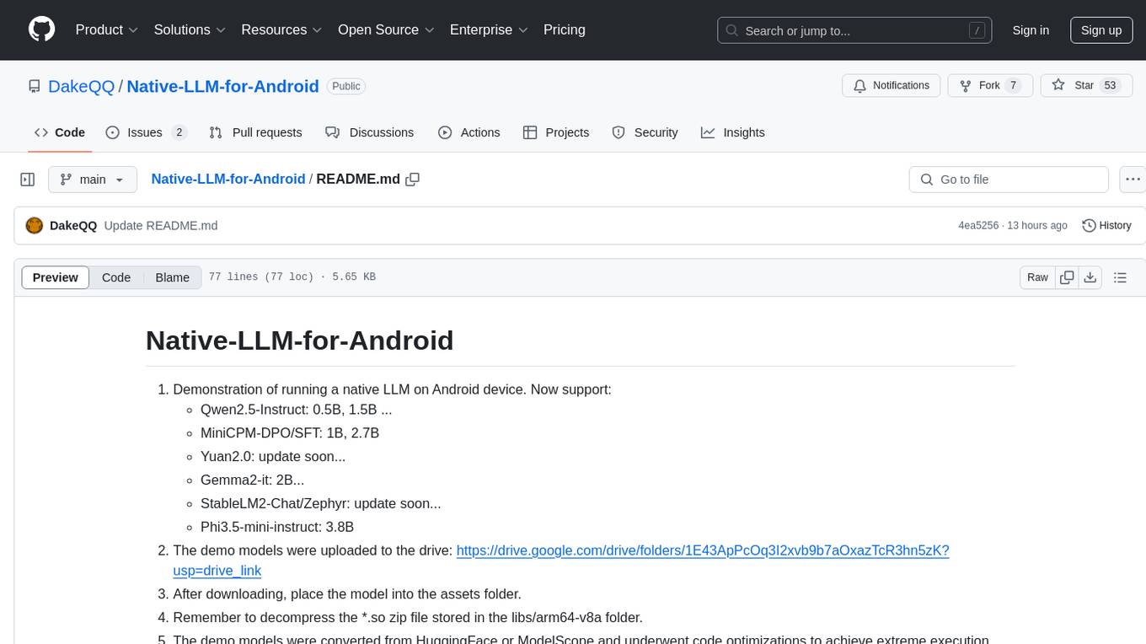Viewport: 1146px width, 644px height.
Task: Open the Native-LLM-for-Android repository title link
Action: pyautogui.click(x=222, y=86)
